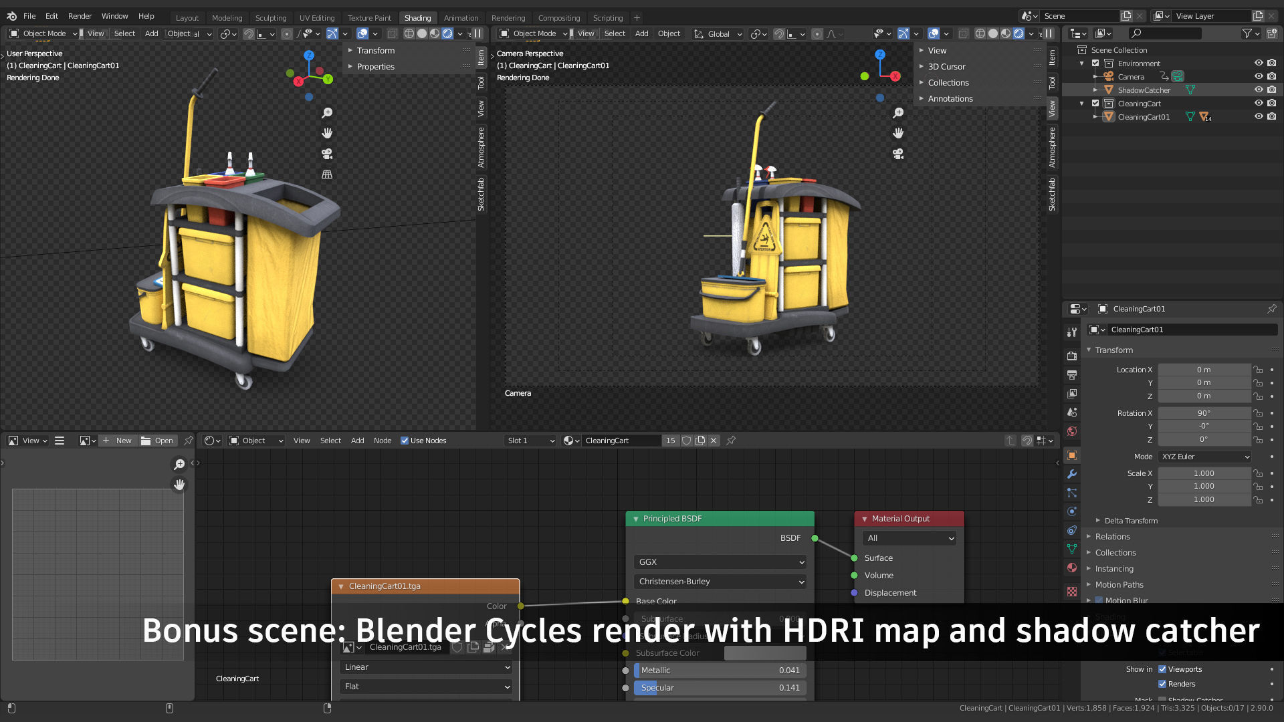This screenshot has width=1284, height=722.
Task: Open Rotation Mode XYZ Euler dropdown
Action: click(1204, 457)
